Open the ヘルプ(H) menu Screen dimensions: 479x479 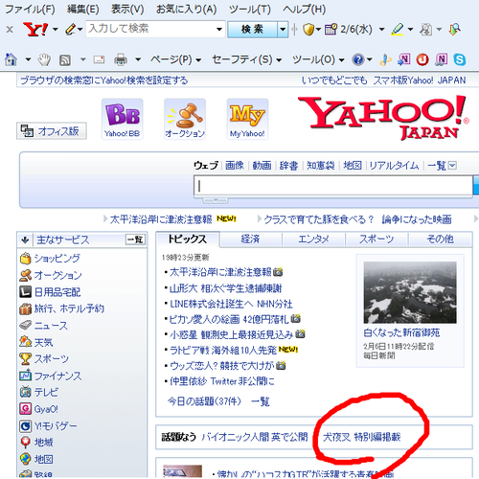tap(304, 10)
